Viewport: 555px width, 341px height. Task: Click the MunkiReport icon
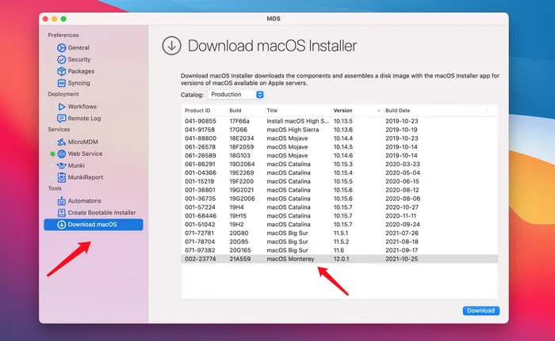[x=62, y=177]
